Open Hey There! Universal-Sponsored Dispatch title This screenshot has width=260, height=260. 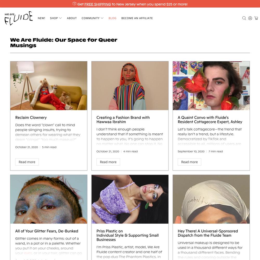pyautogui.click(x=208, y=233)
